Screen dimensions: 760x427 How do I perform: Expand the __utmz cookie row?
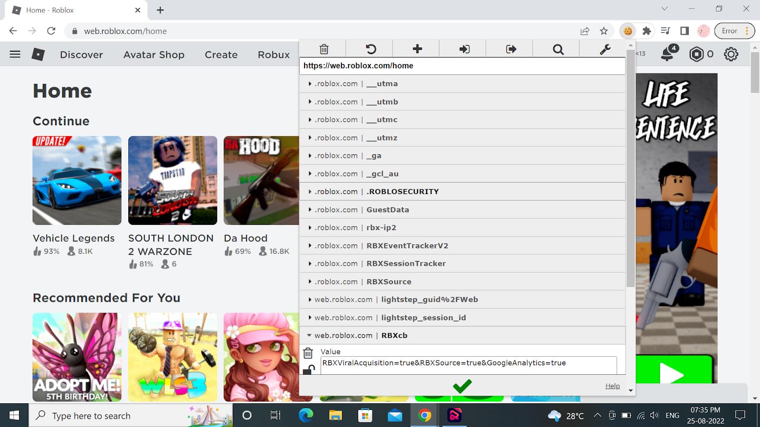(462, 138)
